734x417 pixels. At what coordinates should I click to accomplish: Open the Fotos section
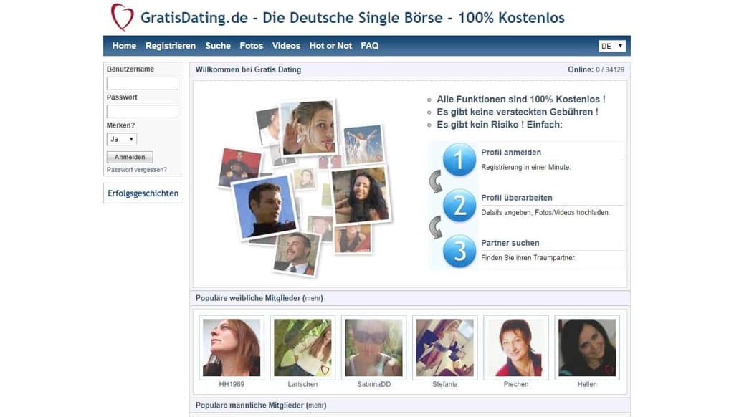point(252,46)
